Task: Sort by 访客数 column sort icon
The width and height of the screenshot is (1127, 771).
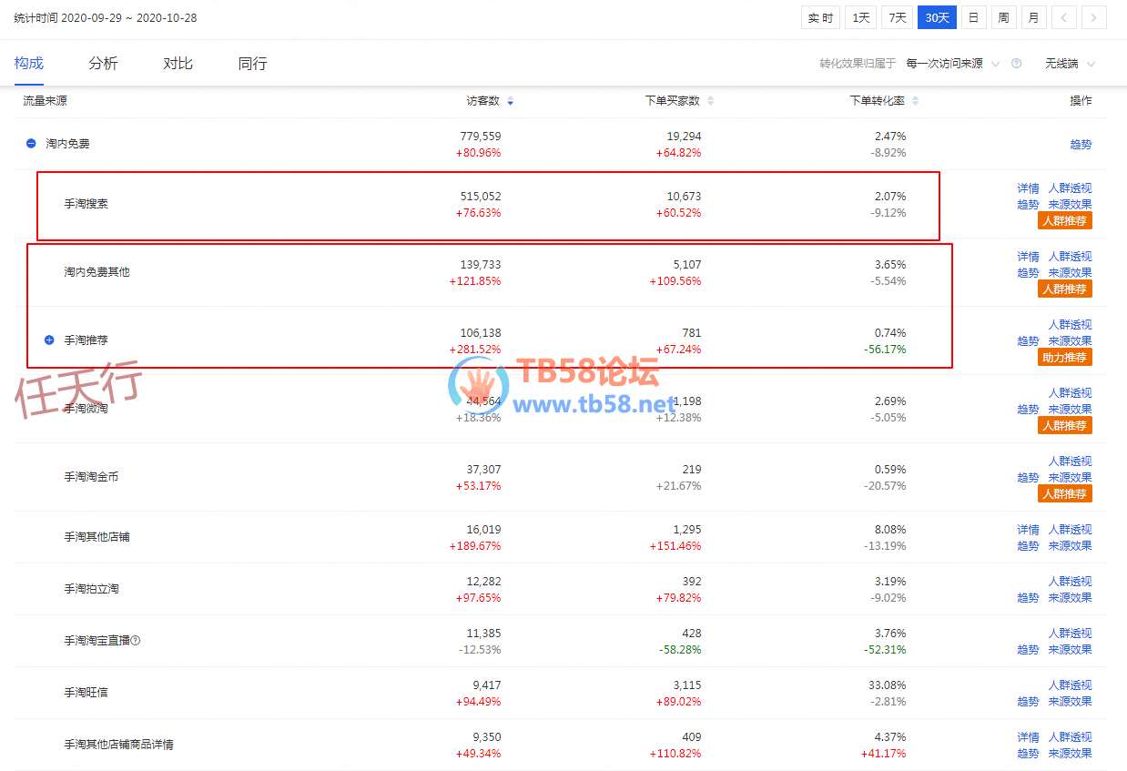Action: pos(510,101)
